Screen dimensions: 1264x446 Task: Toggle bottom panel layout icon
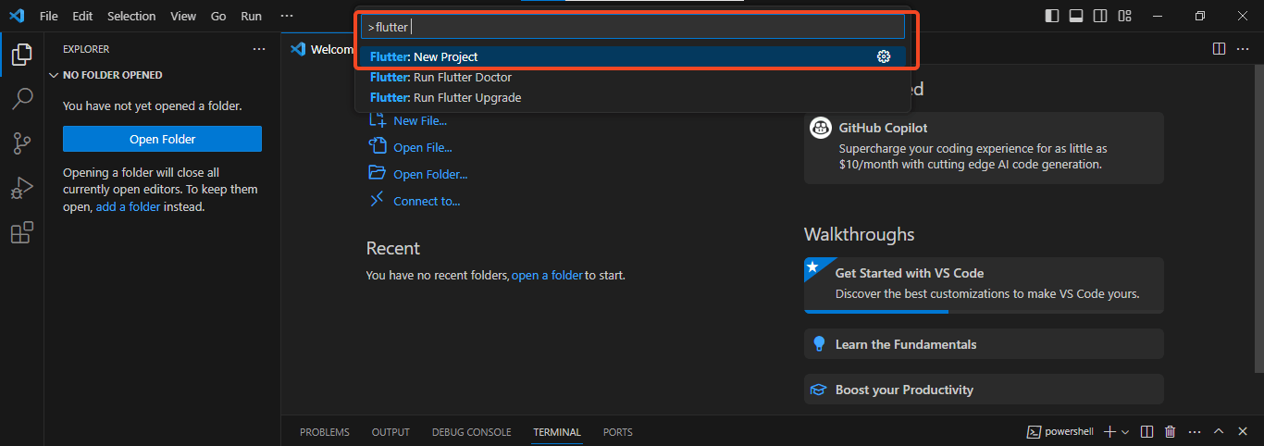point(1076,16)
